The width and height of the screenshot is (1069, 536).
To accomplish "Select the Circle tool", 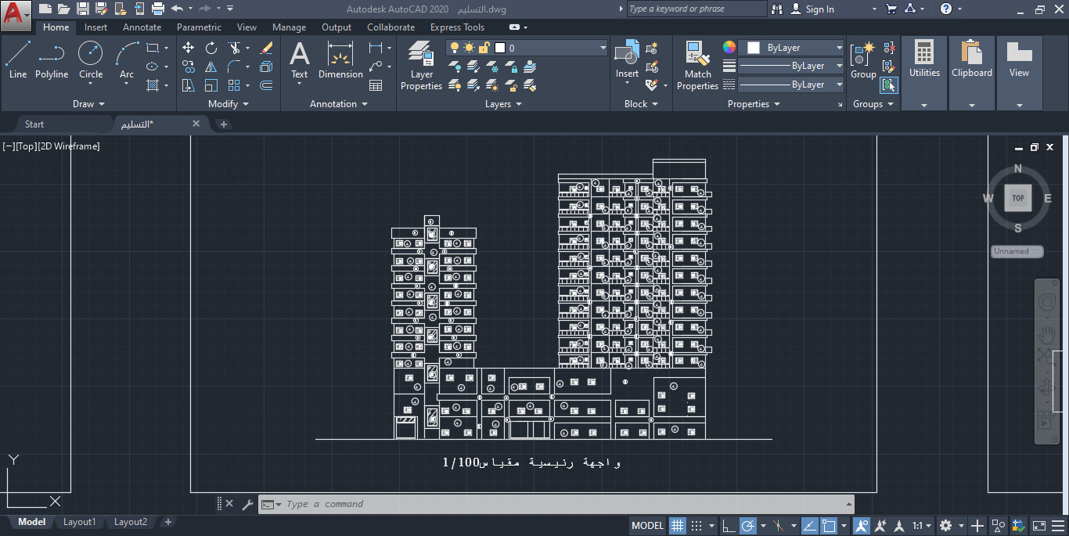I will (90, 55).
